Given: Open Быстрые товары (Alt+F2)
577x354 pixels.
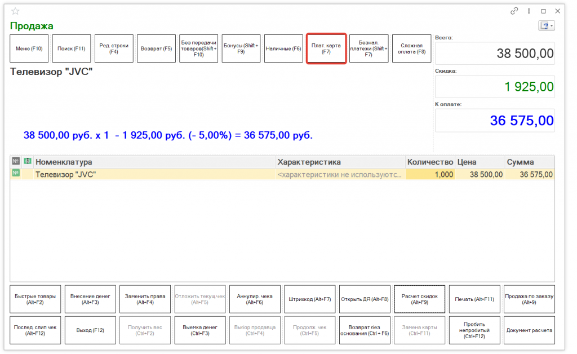Looking at the screenshot, I should pyautogui.click(x=35, y=299).
